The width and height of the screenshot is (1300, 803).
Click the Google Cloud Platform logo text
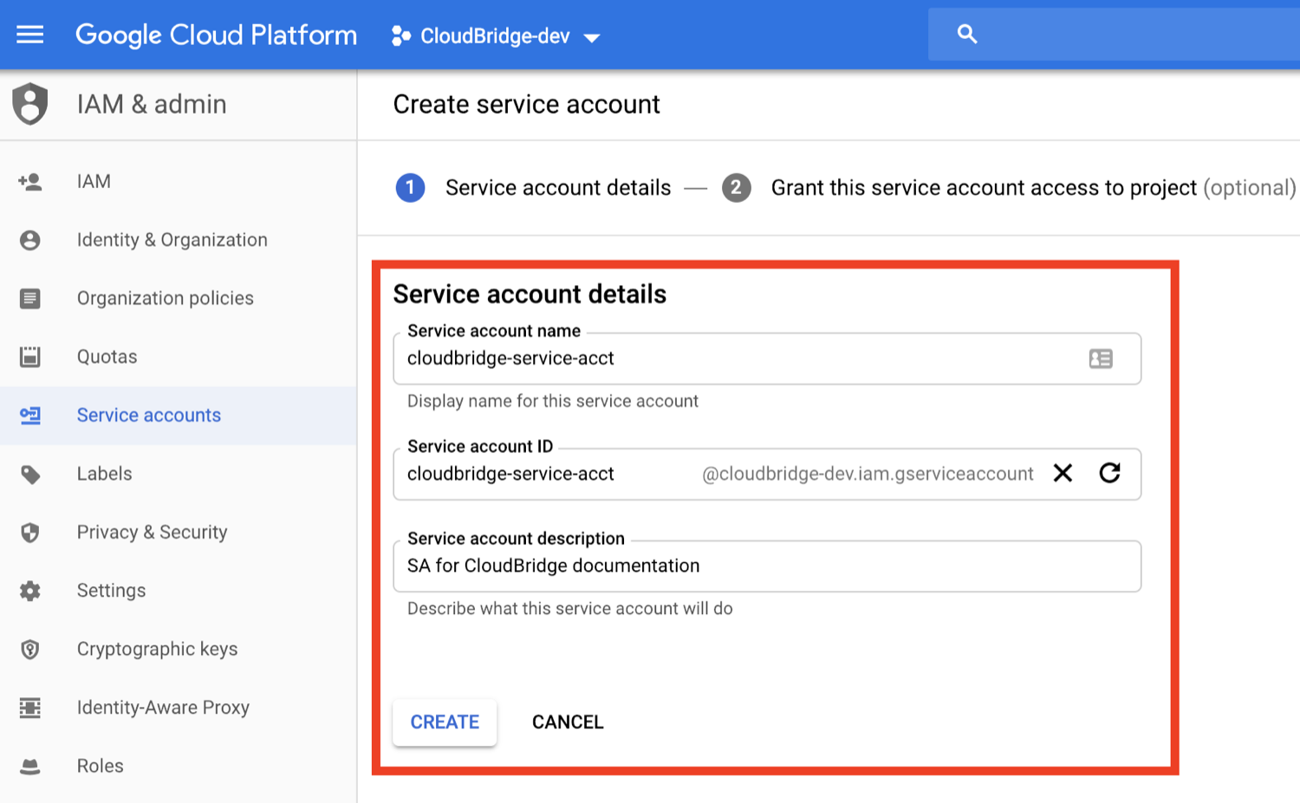[216, 35]
